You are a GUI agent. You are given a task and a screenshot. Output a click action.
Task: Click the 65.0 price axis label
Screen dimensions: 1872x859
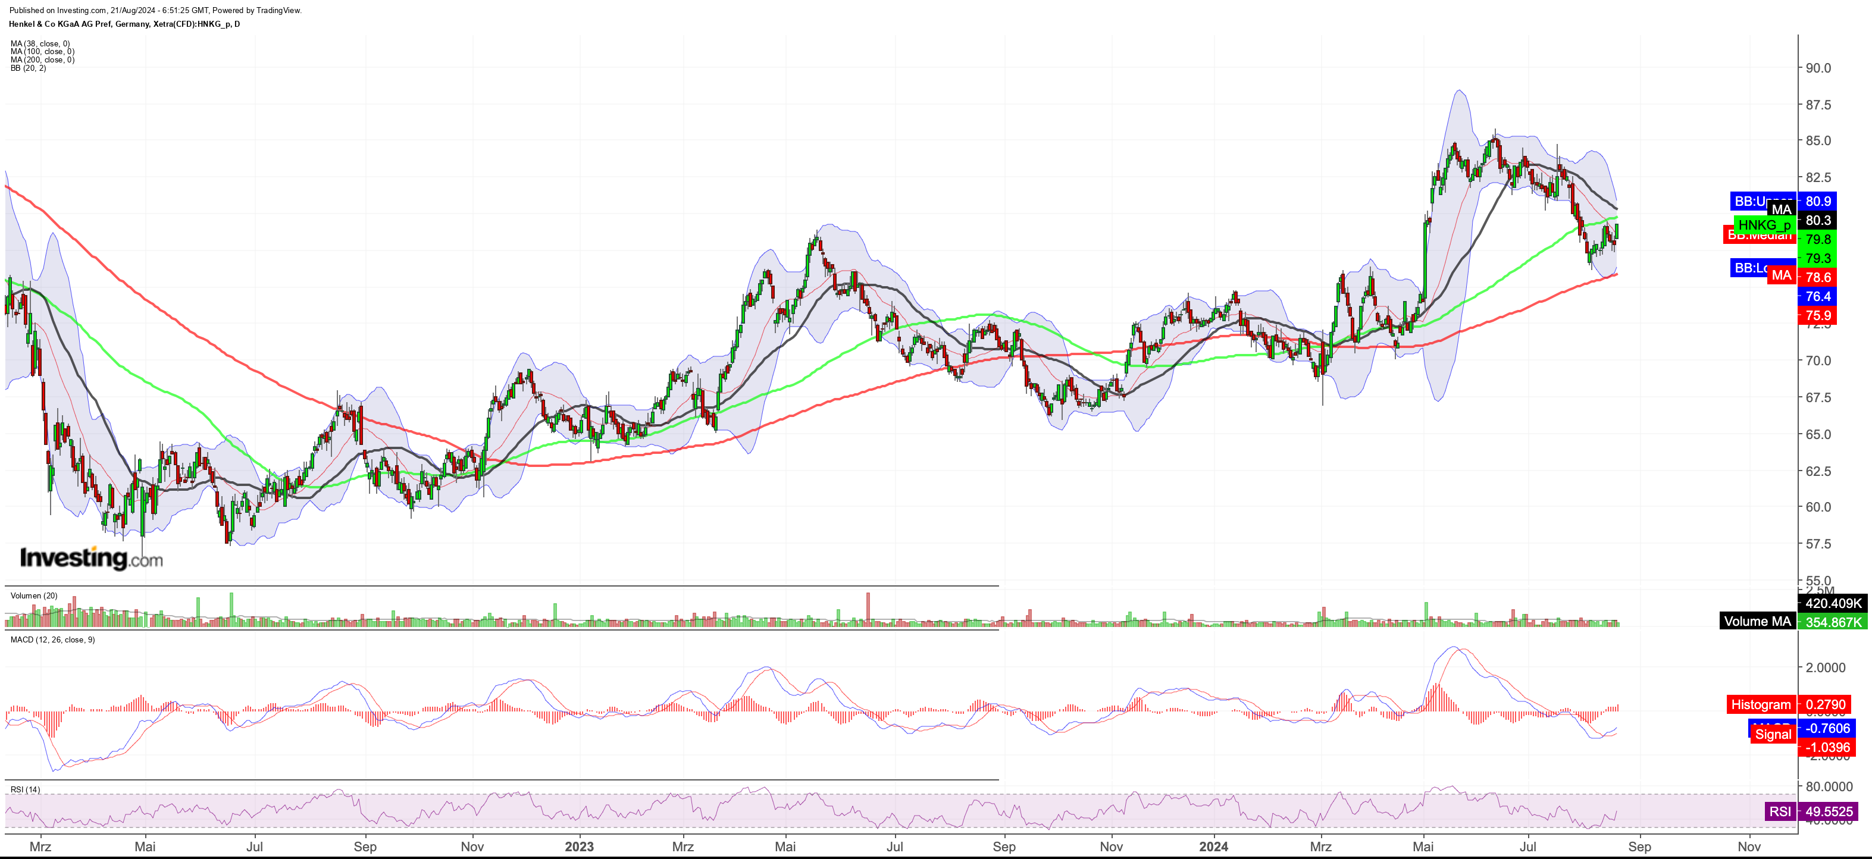pyautogui.click(x=1818, y=434)
